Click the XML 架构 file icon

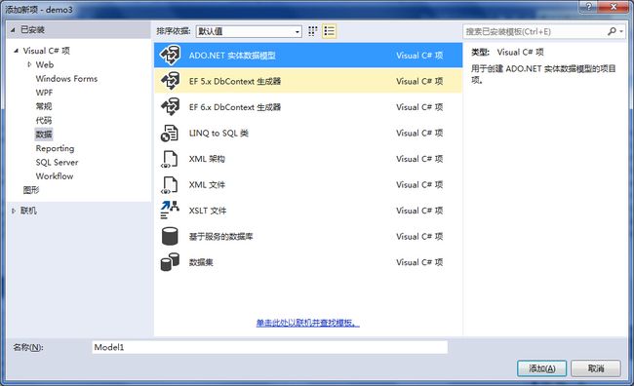(x=170, y=159)
